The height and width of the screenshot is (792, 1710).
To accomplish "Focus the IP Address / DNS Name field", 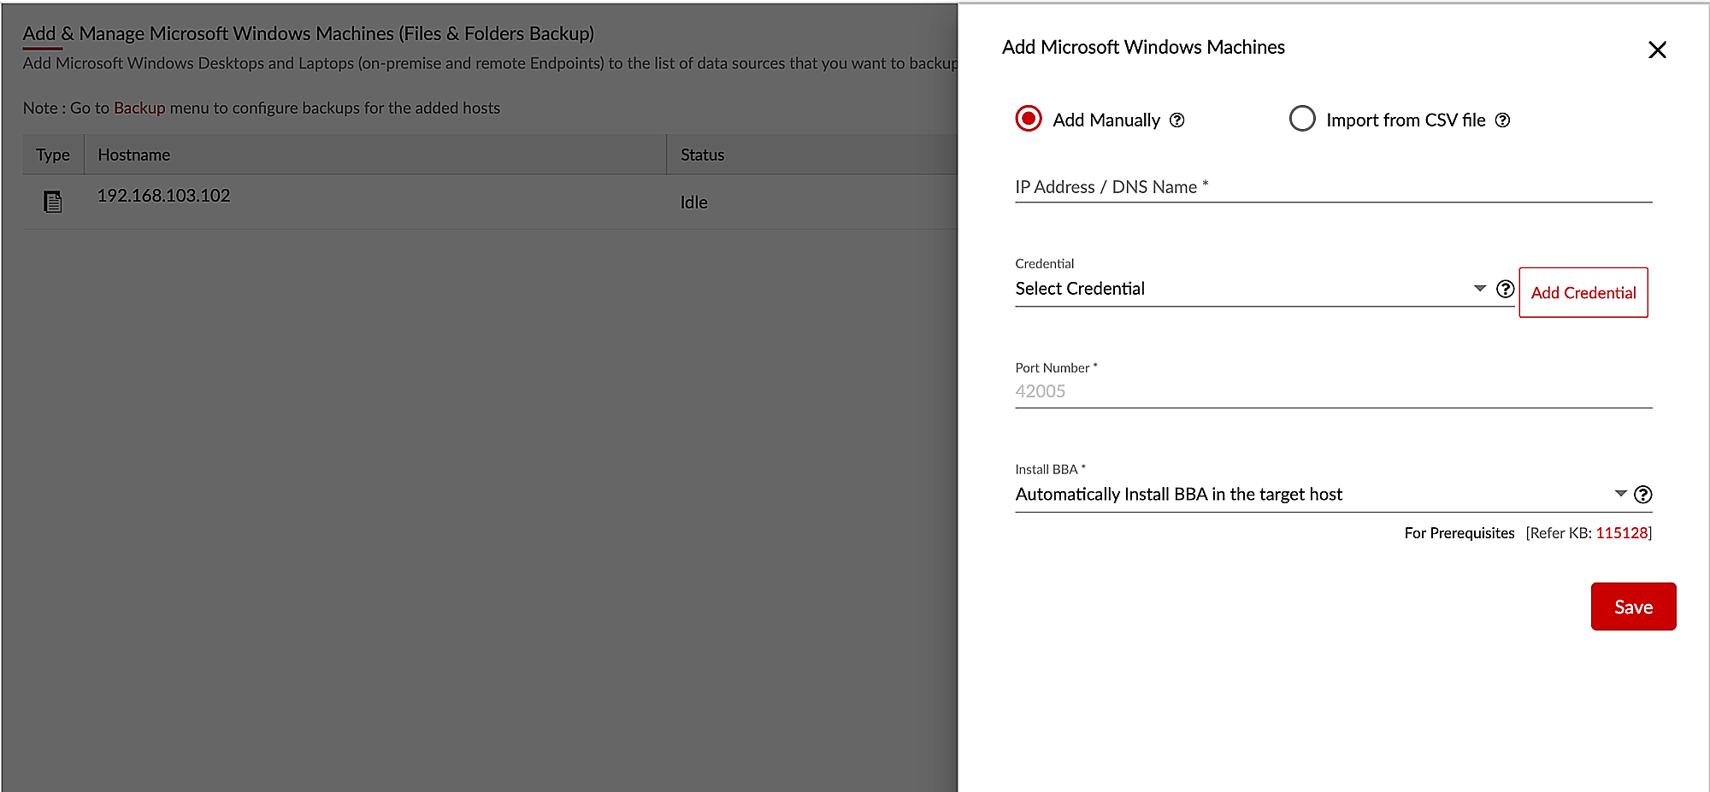I will pos(1333,187).
